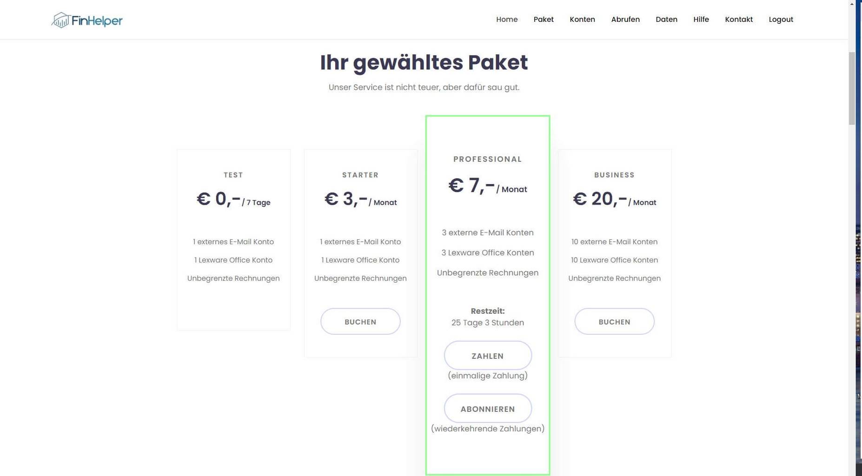Click the PROFESSIONAL package heading
This screenshot has width=862, height=476.
[487, 159]
